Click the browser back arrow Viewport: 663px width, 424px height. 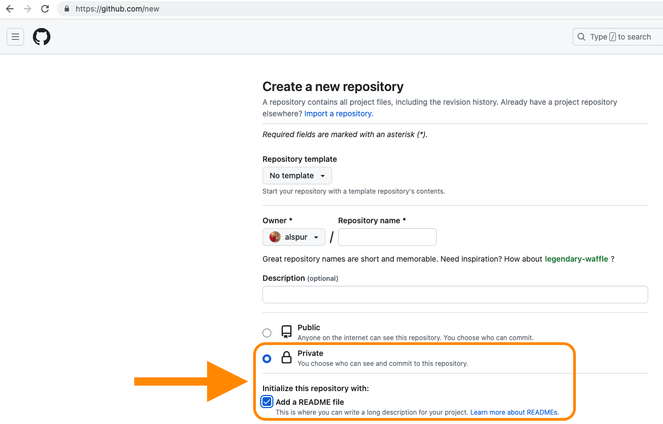pyautogui.click(x=10, y=9)
